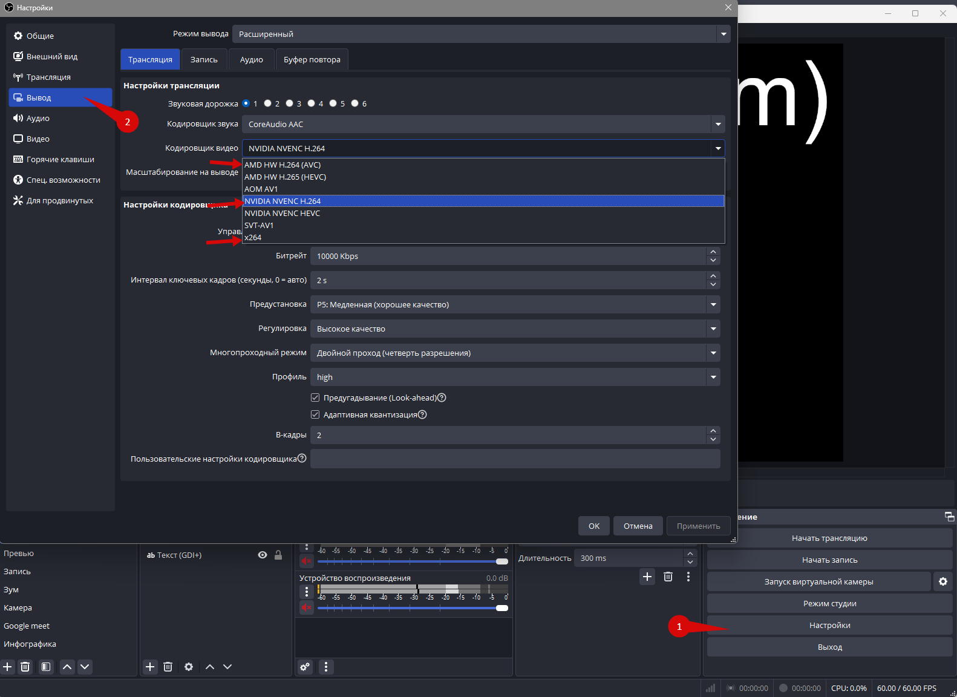
Task: Open scene filters icon in Scenes panel
Action: (x=46, y=667)
